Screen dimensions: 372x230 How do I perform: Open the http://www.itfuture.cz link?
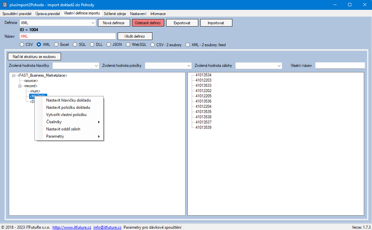point(72,227)
